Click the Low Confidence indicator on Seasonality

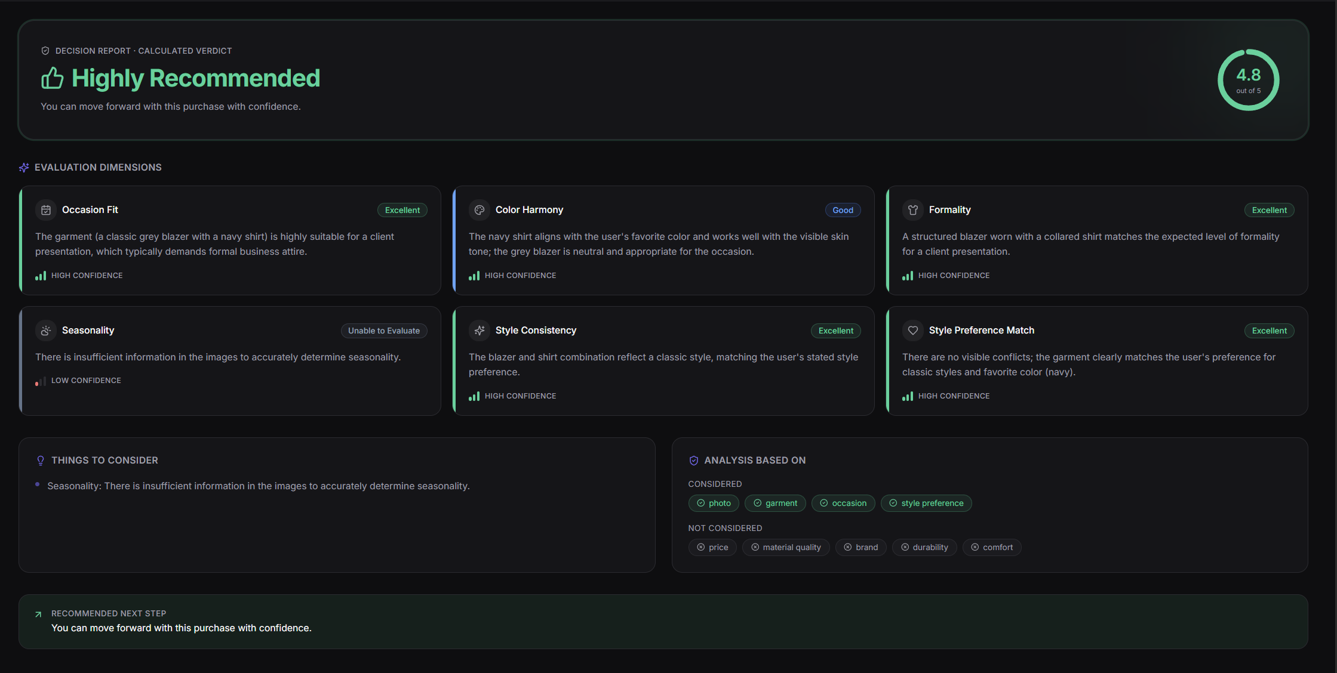point(78,381)
